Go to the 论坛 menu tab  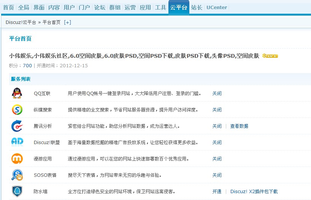pos(100,8)
